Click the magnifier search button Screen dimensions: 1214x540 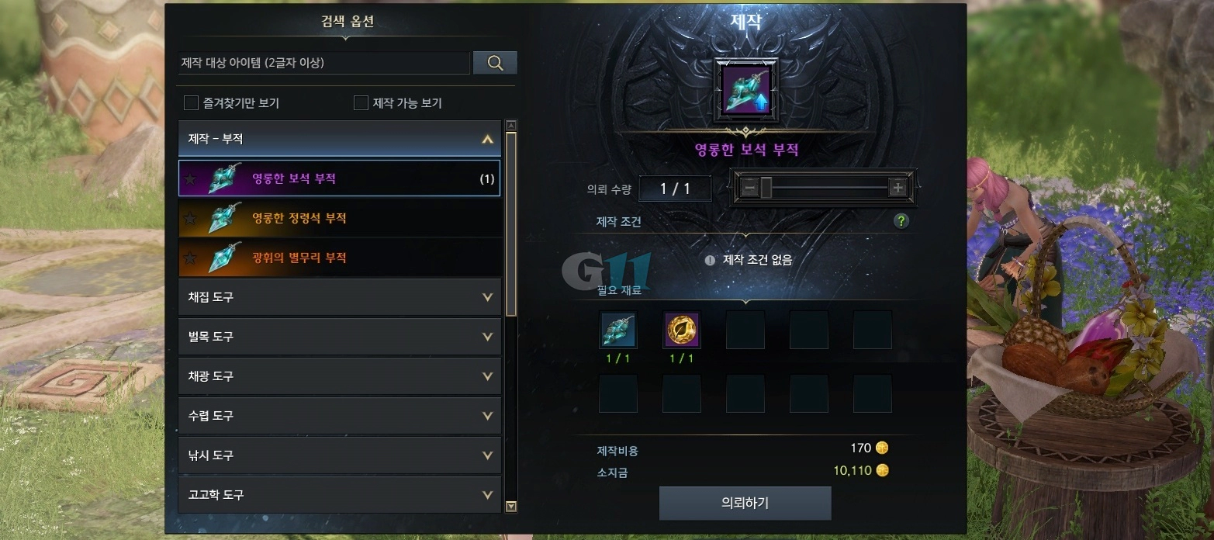point(495,63)
